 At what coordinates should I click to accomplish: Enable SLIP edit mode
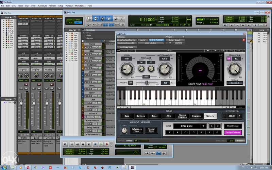pyautogui.click(x=70, y=22)
